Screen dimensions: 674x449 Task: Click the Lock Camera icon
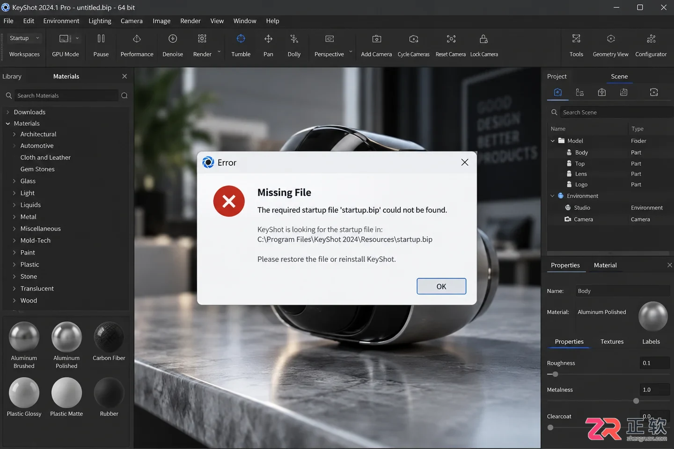tap(484, 38)
